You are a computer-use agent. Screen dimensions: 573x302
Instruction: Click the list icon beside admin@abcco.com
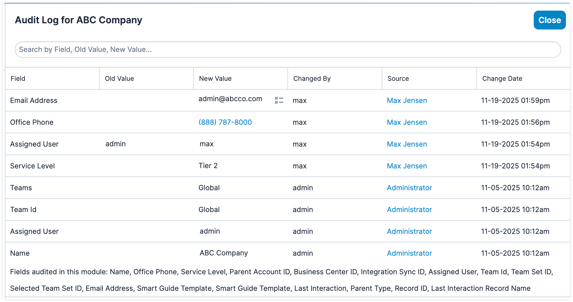[x=279, y=101]
